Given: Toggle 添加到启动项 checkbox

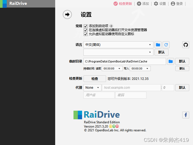Looking at the screenshot, I should tap(86, 26).
